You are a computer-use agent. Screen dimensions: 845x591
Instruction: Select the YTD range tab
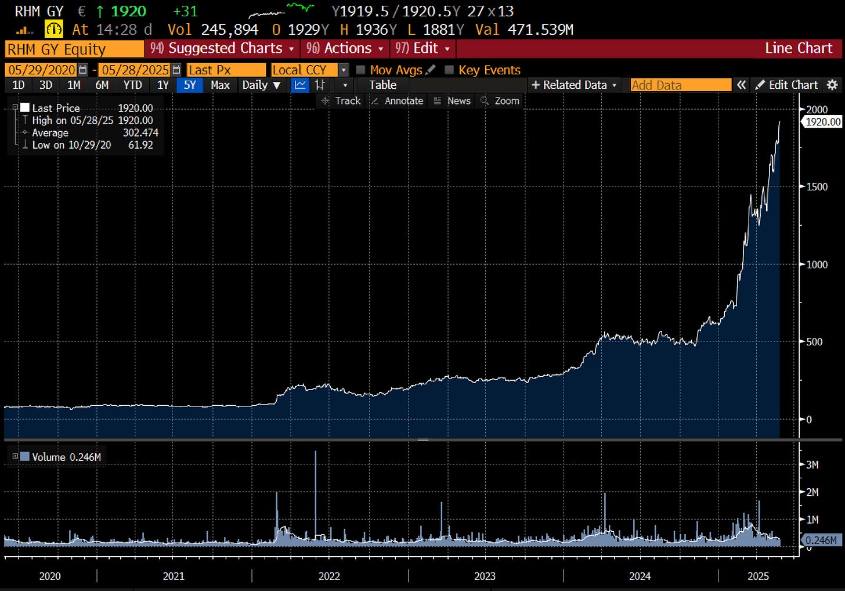[132, 85]
